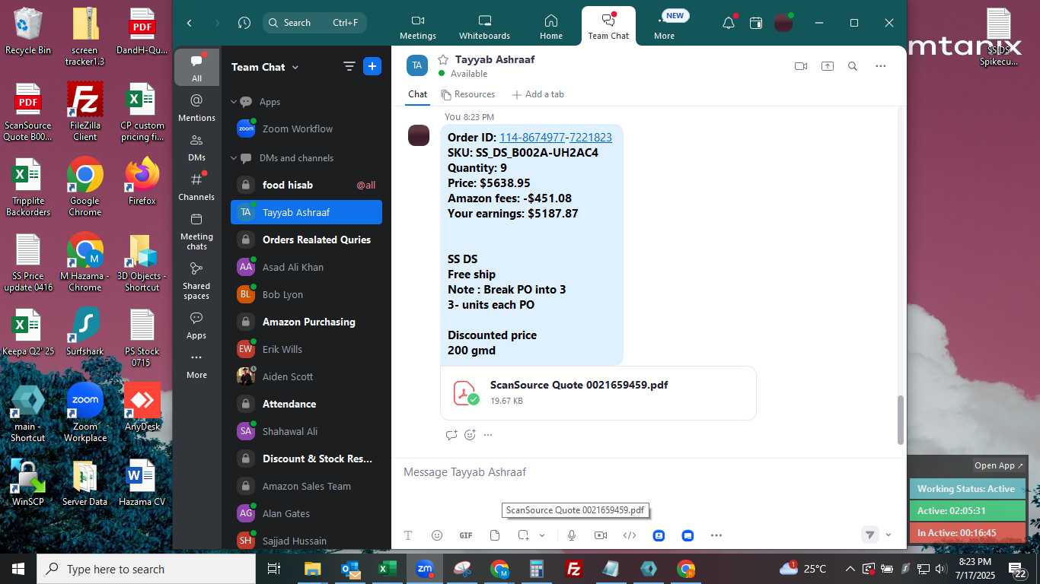Open Shared spaces in sidebar
The height and width of the screenshot is (584, 1040).
(196, 281)
